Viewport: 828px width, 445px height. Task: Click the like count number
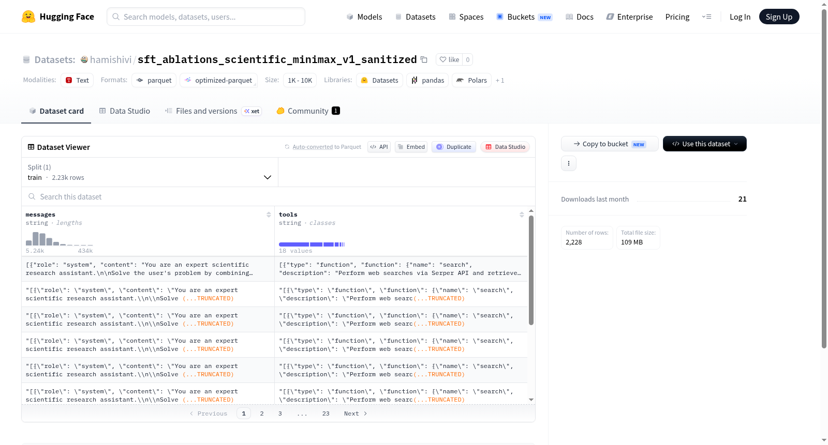[x=468, y=59]
